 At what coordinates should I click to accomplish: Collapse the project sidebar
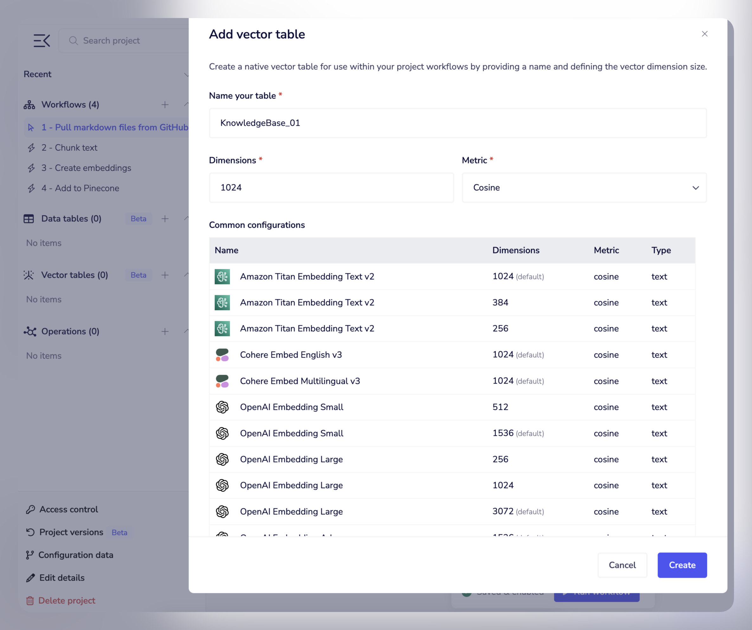[x=41, y=40]
